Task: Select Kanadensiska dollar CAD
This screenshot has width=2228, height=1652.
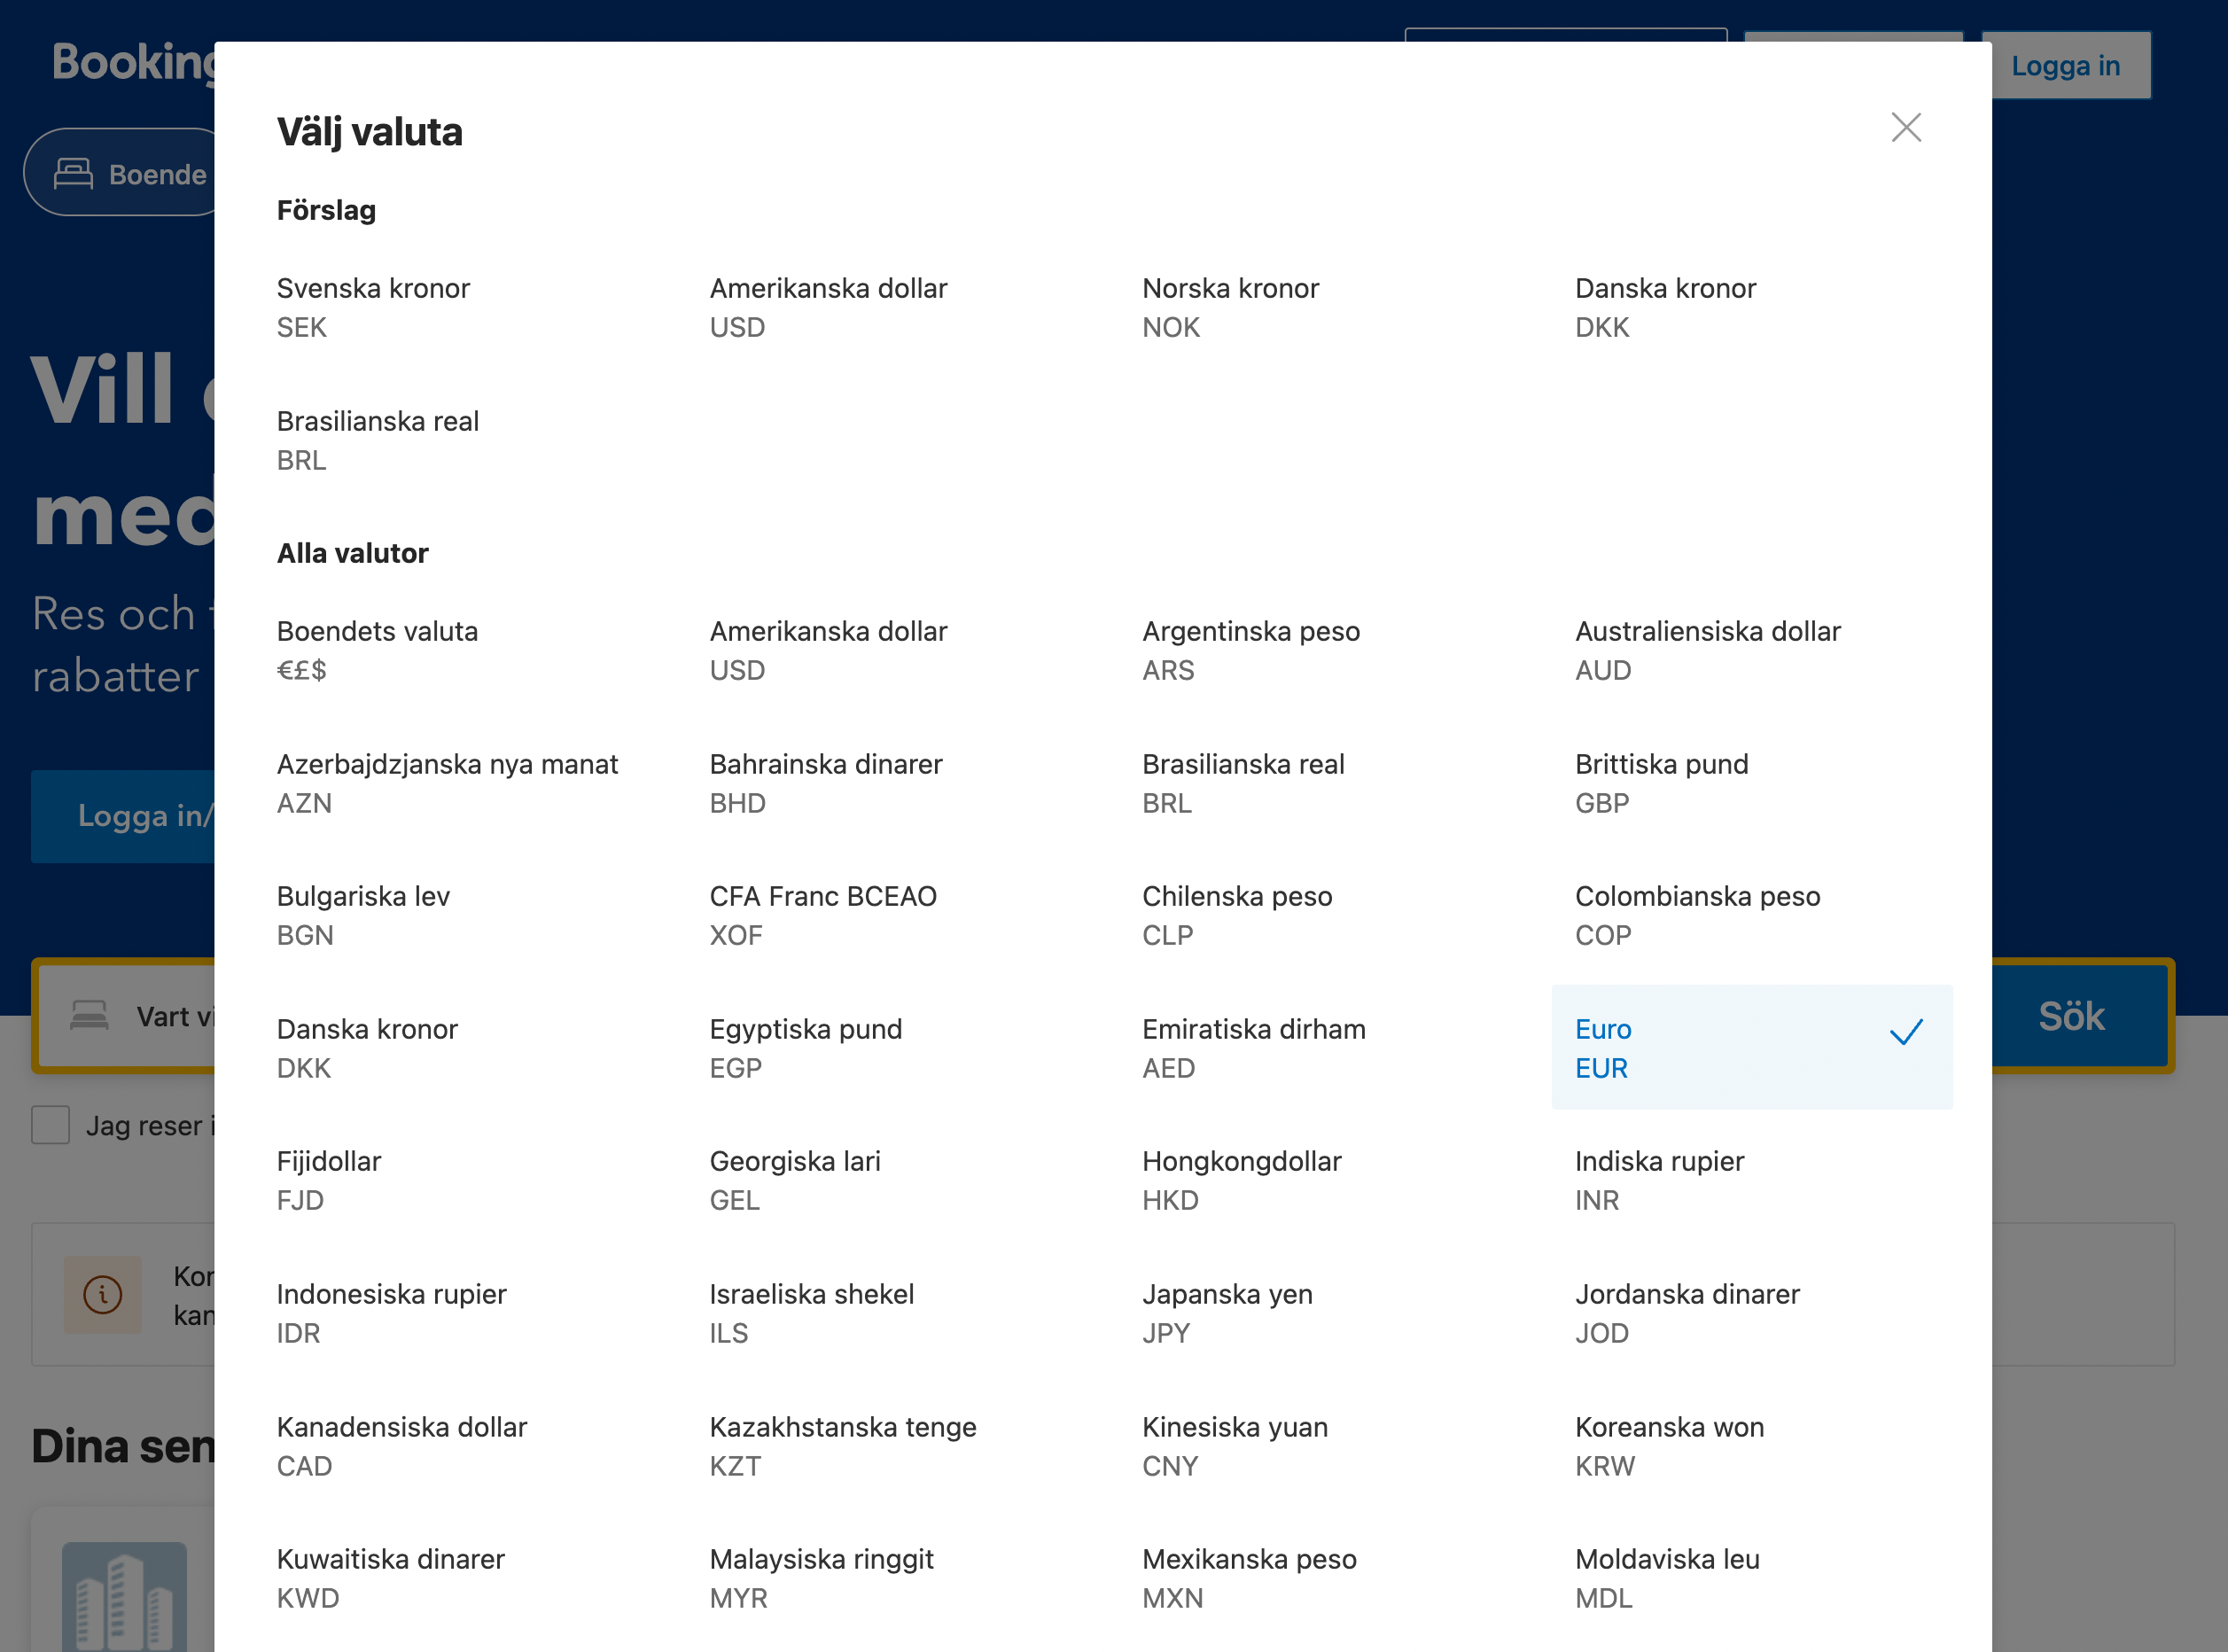Action: pyautogui.click(x=401, y=1446)
